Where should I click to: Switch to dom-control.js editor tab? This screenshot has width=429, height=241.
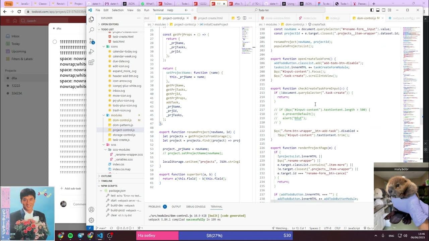366,18
